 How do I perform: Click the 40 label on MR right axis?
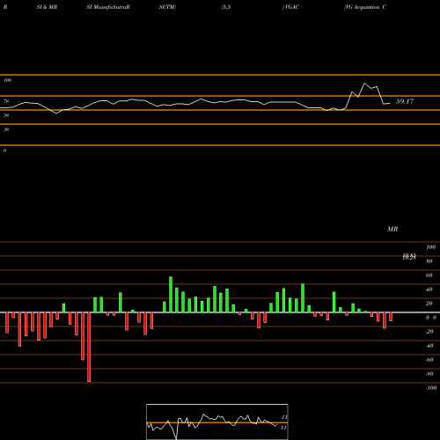point(429,290)
